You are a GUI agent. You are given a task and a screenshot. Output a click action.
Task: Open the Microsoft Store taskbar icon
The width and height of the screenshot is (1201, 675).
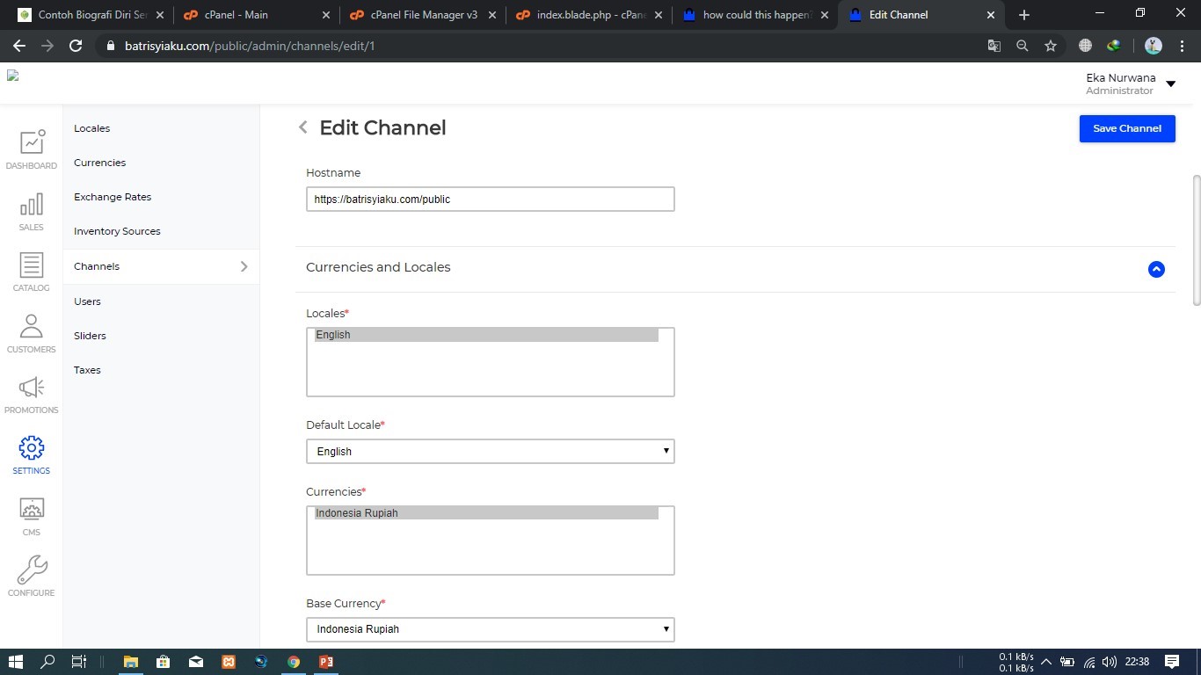coord(163,662)
